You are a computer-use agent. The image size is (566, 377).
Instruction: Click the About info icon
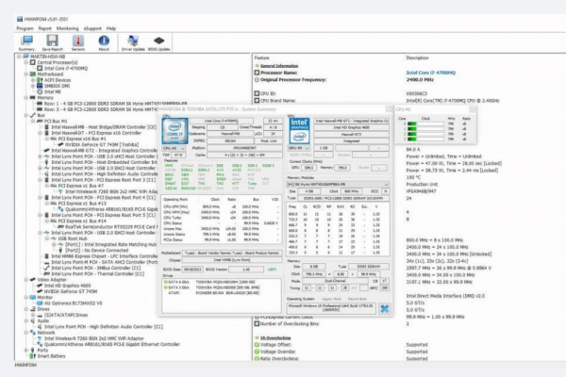point(104,42)
